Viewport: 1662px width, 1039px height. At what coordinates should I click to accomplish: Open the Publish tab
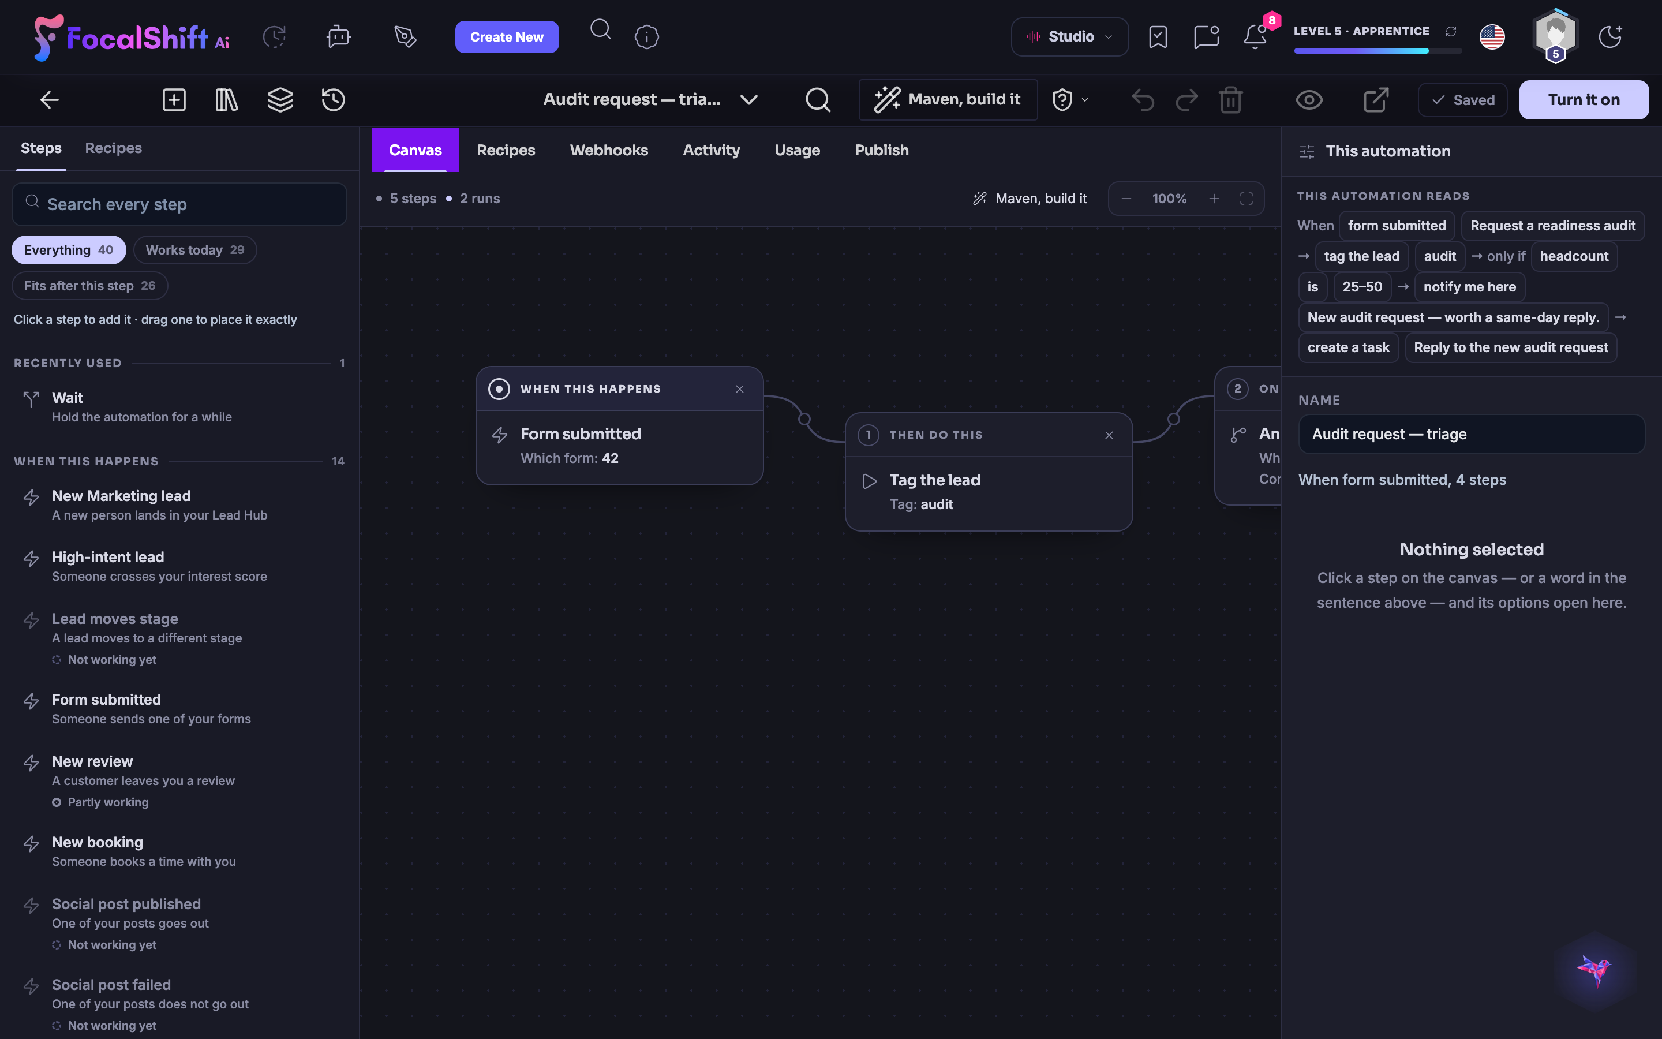click(x=881, y=150)
